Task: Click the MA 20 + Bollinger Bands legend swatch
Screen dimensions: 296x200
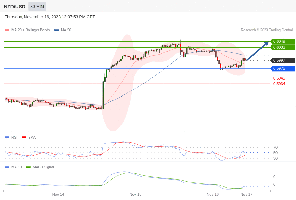Action: [x=7, y=30]
